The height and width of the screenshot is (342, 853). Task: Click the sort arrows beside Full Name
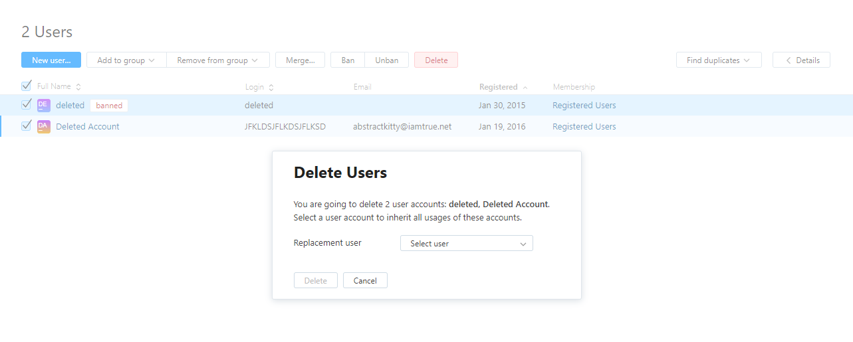click(x=78, y=87)
